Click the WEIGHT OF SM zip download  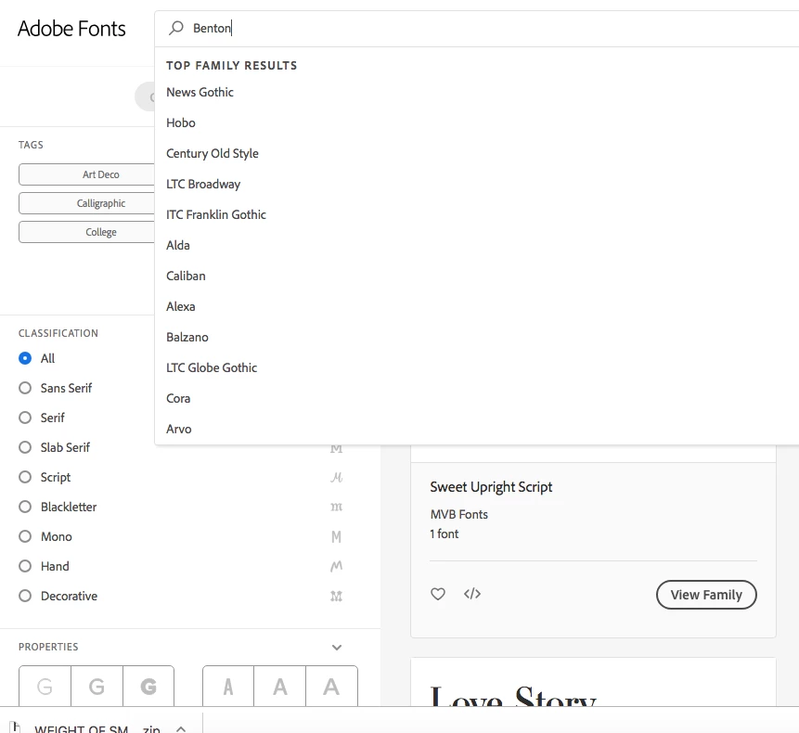click(97, 728)
